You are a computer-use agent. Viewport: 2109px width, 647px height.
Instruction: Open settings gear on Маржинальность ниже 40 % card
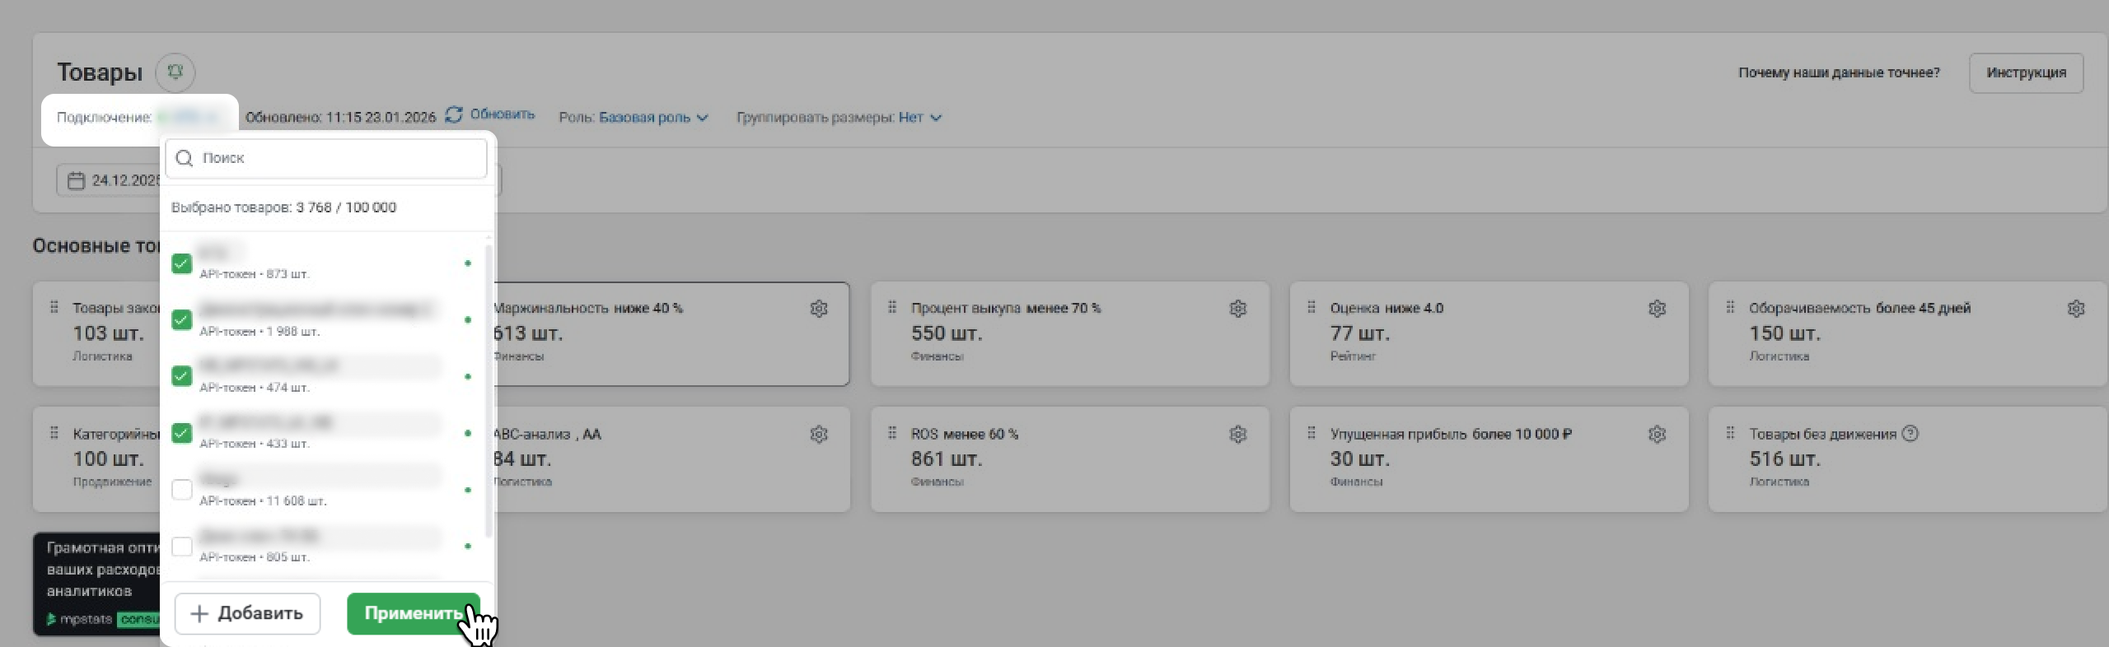coord(818,309)
